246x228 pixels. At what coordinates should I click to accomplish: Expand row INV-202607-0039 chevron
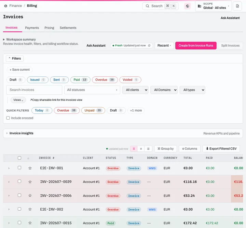click(x=9, y=182)
